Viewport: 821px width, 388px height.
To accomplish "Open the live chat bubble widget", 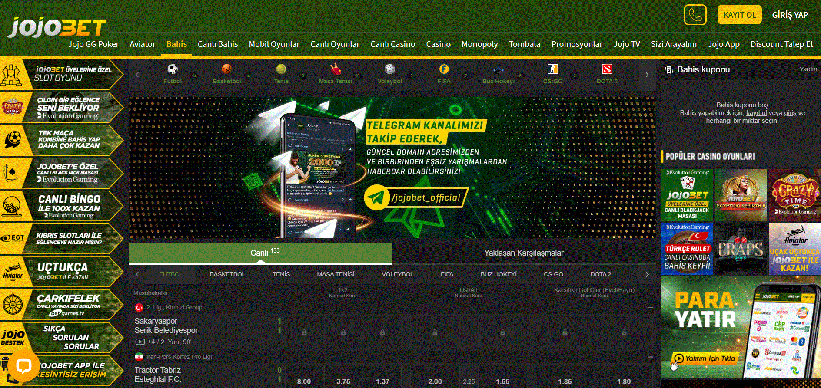I will (x=23, y=366).
